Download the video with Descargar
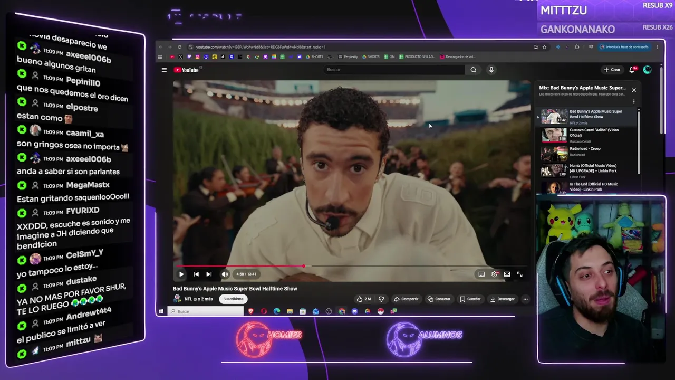The image size is (675, 380). tap(502, 299)
